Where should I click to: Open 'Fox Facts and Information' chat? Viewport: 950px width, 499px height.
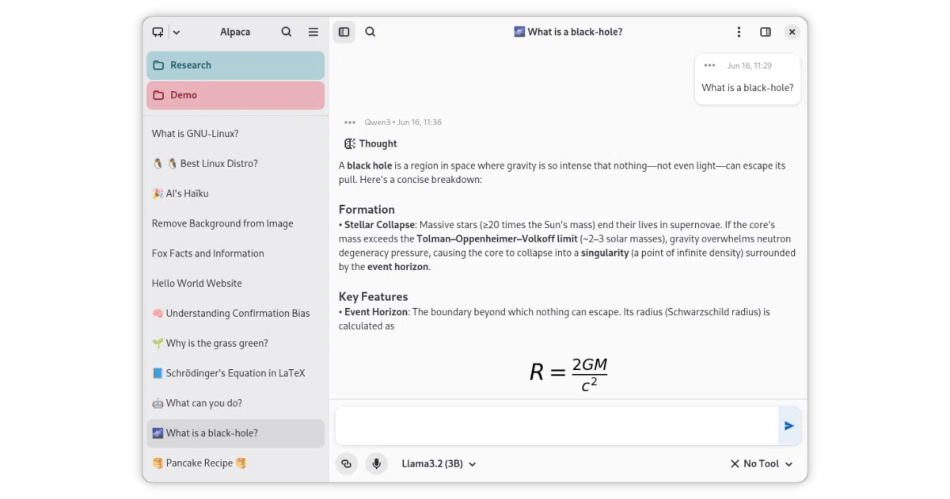click(x=235, y=253)
